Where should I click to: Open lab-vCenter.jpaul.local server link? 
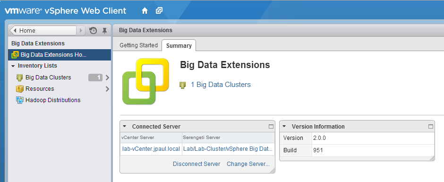coord(151,149)
